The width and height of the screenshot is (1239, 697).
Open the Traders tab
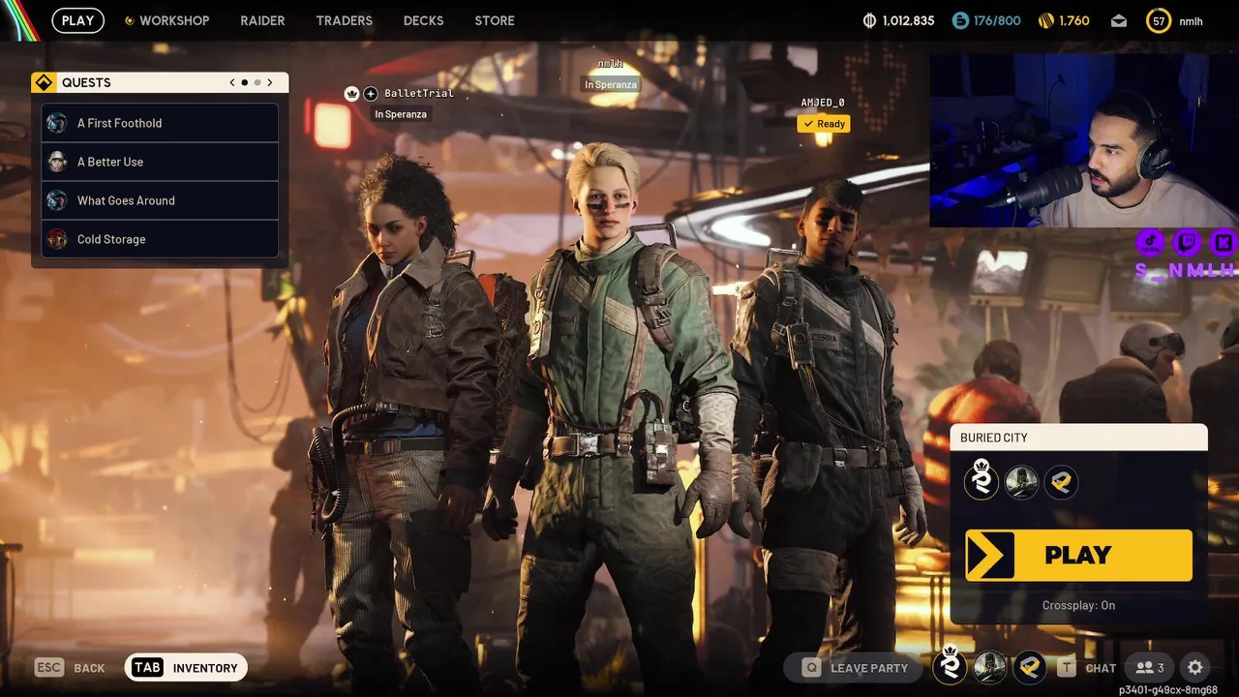[x=344, y=20]
